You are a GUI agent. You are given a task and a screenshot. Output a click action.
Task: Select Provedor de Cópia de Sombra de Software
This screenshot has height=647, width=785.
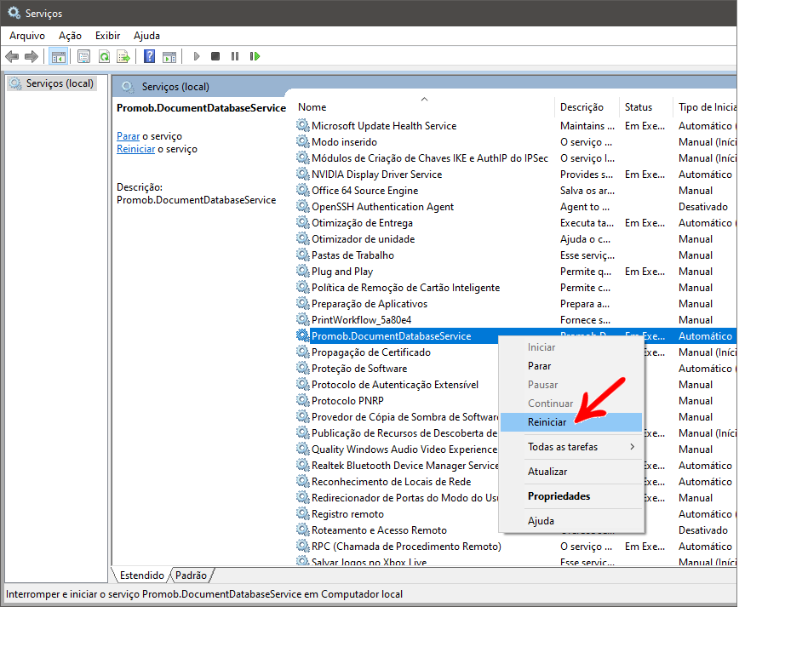click(x=397, y=416)
